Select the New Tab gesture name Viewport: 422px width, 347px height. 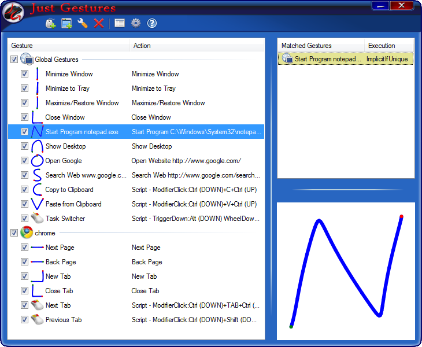click(58, 276)
